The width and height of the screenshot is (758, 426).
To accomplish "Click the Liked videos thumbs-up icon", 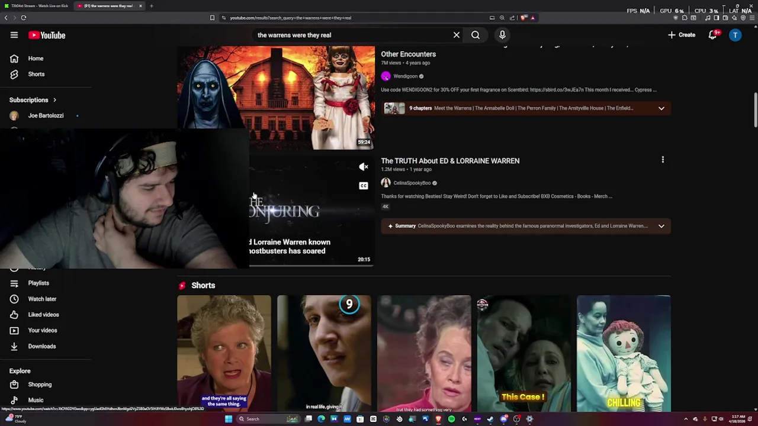I will point(14,315).
